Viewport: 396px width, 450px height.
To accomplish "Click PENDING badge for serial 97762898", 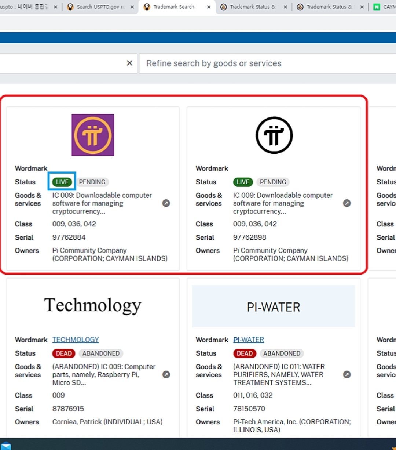I will tap(273, 182).
